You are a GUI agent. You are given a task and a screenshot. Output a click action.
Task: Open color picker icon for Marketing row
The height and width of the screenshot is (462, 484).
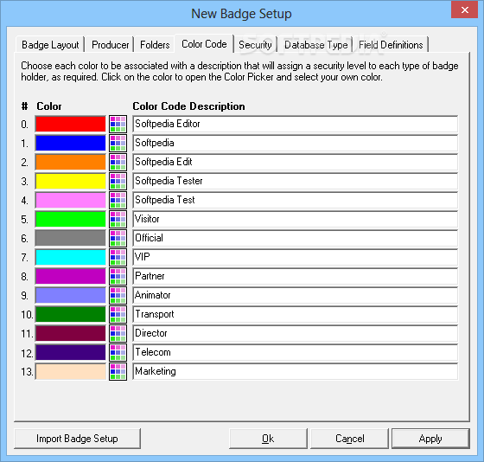coord(118,371)
